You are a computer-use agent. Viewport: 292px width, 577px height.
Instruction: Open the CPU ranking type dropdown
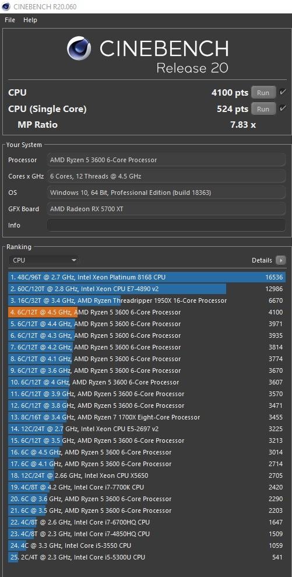(x=43, y=260)
